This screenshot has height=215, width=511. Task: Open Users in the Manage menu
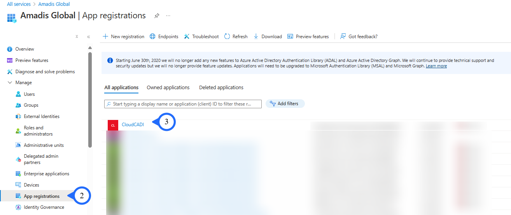coord(29,94)
